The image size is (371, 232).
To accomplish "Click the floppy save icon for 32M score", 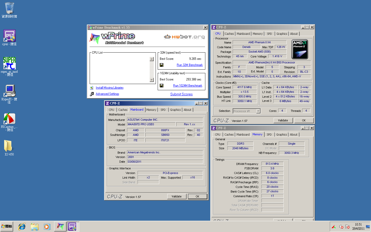I will (162, 65).
